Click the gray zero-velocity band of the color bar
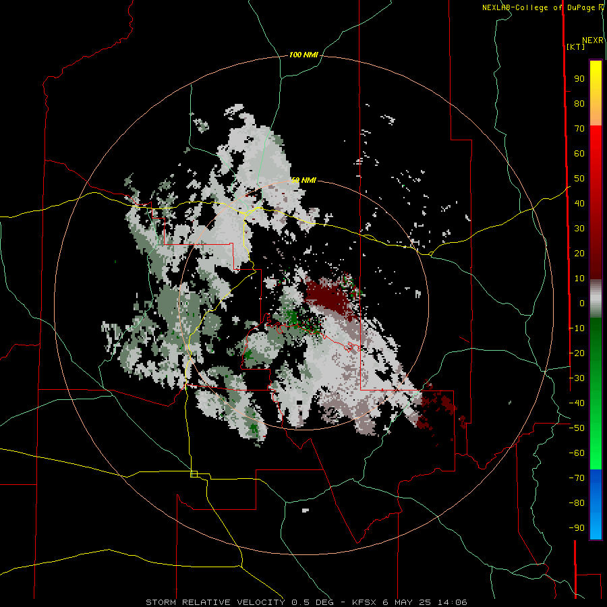This screenshot has width=607, height=607. point(596,299)
